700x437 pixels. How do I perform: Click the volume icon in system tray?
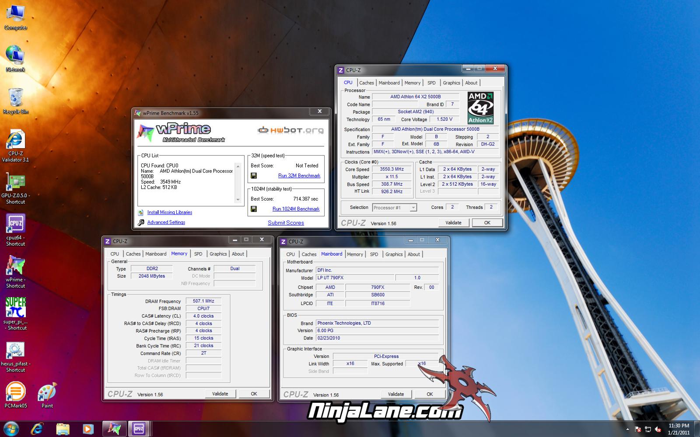tap(658, 430)
